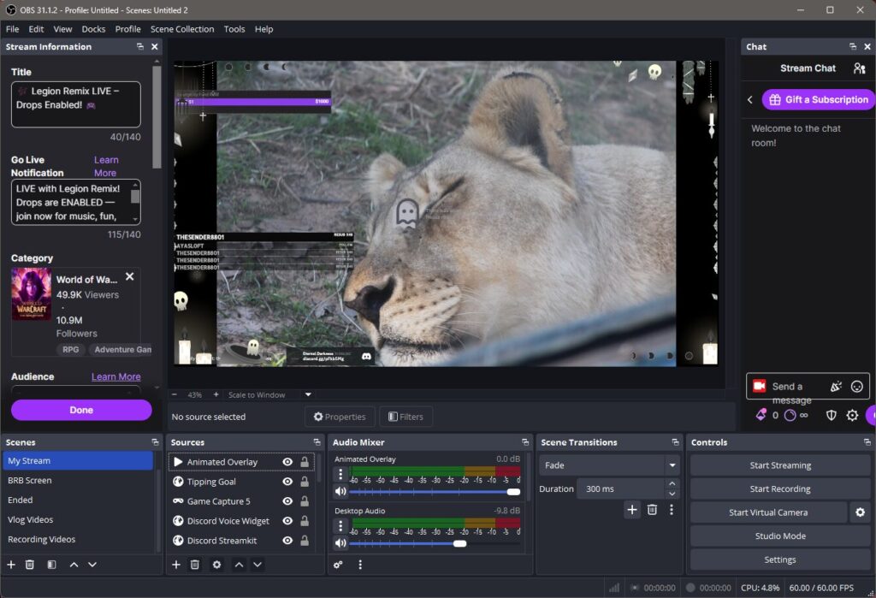The height and width of the screenshot is (598, 876).
Task: Open source properties gear in Sources toolbar
Action: coord(216,565)
